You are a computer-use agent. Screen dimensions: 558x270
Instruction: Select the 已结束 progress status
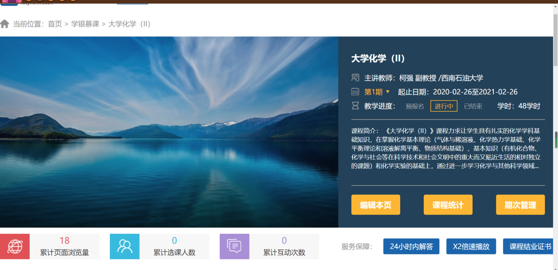(473, 106)
